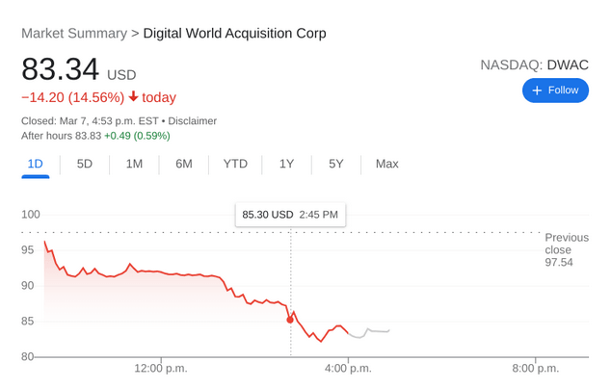Image resolution: width=611 pixels, height=388 pixels.
Task: Show the Max time range chart
Action: (x=386, y=164)
